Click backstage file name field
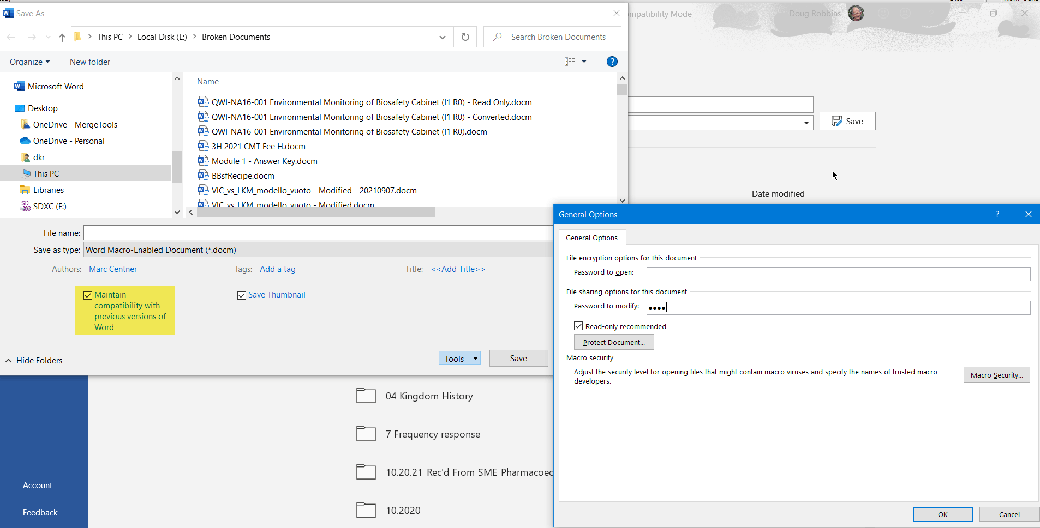 click(x=720, y=105)
